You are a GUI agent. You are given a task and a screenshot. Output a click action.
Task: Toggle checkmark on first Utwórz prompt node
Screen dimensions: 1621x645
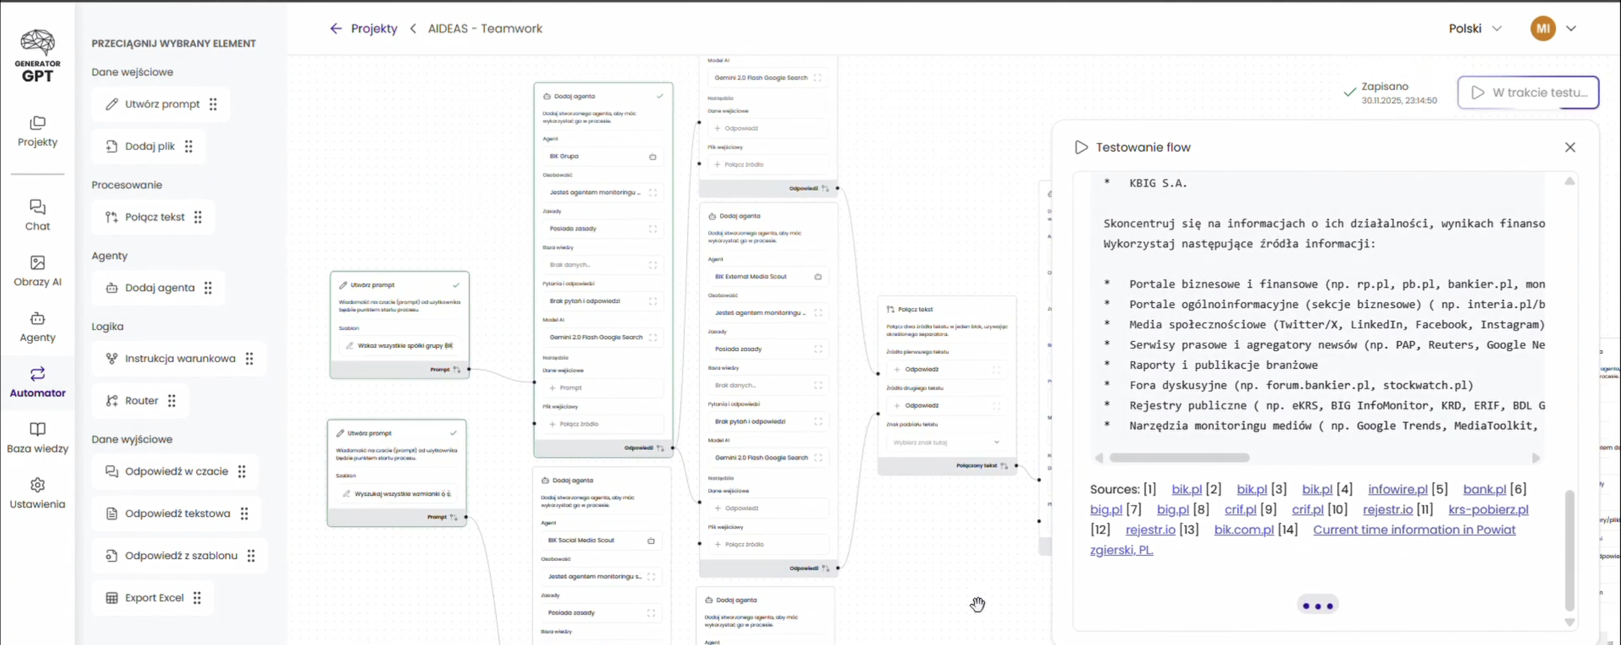click(456, 285)
